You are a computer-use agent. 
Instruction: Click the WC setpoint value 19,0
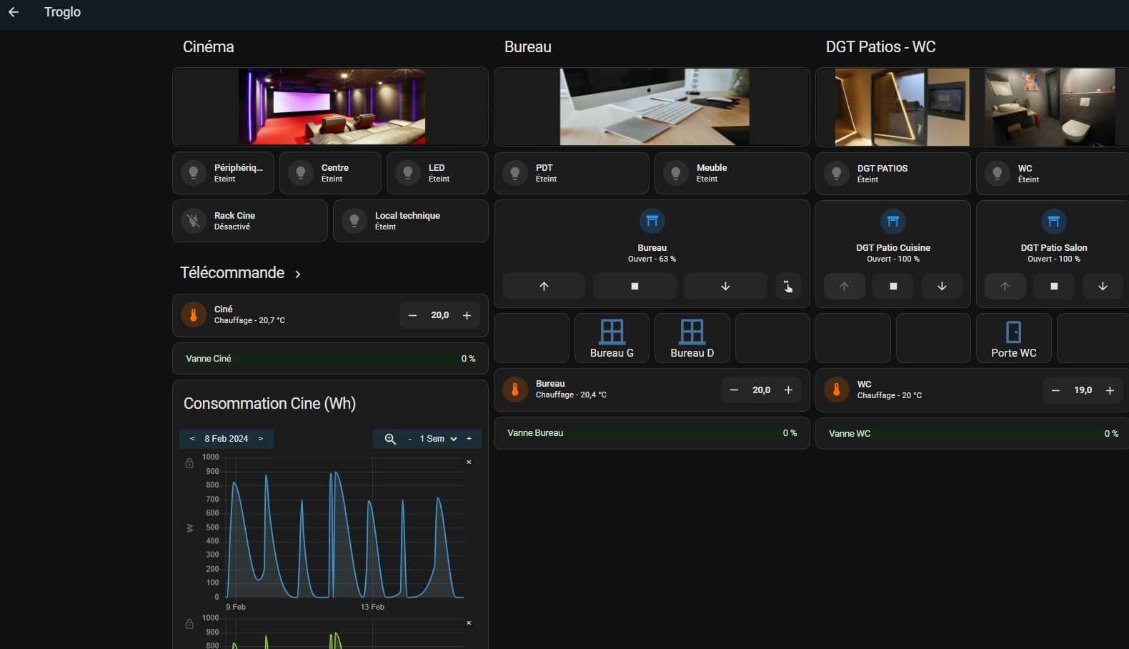[x=1083, y=390]
